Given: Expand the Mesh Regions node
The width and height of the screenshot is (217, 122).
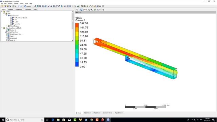Looking at the screenshot, I should [x=6, y=26].
